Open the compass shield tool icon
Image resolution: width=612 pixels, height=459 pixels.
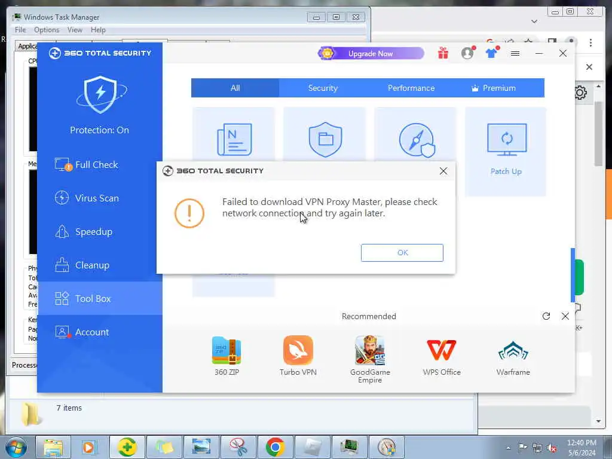tap(417, 140)
